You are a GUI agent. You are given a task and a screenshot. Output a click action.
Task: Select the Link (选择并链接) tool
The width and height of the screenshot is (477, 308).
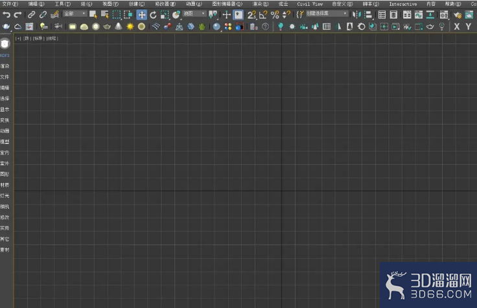[x=31, y=15]
